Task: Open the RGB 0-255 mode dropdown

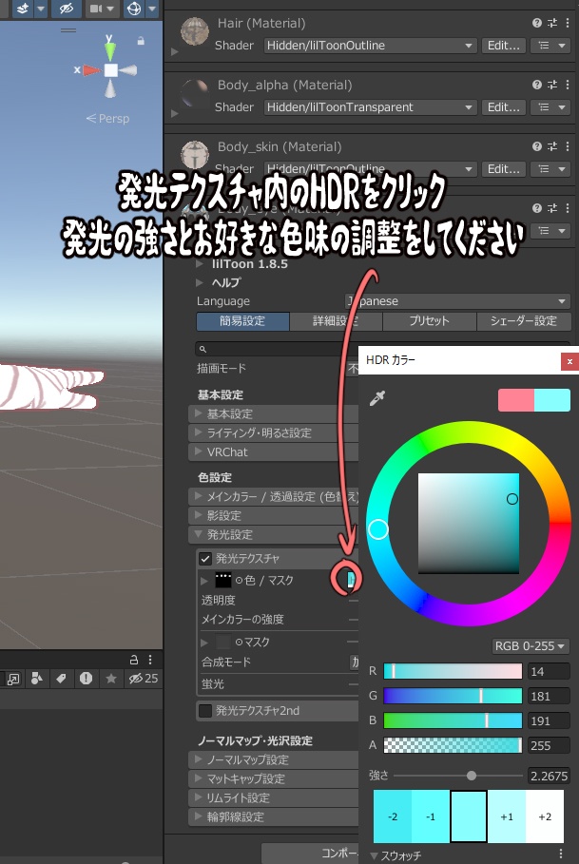Action: 530,645
